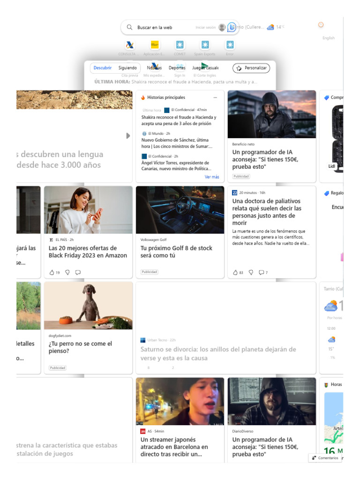Open Tu próximo Golf 8 headline

click(x=176, y=252)
